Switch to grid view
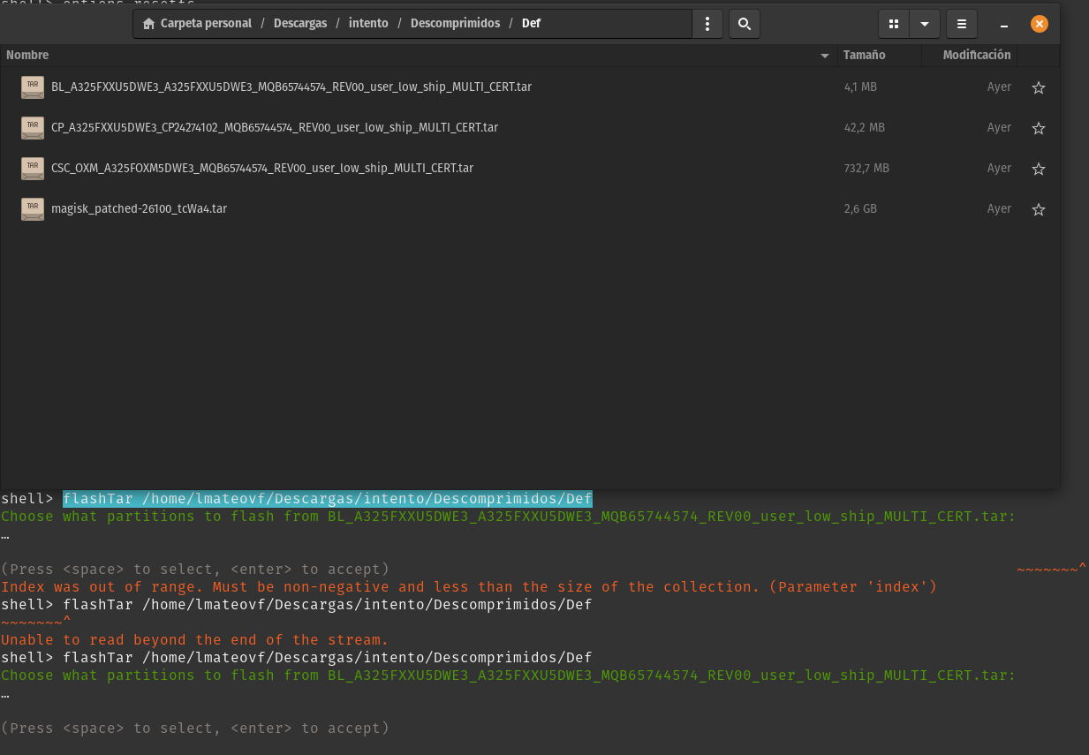The image size is (1089, 755). pos(893,24)
